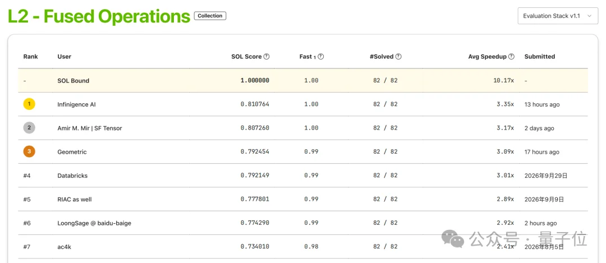
Task: Click the 2026年9月29日 submitted date
Action: [x=546, y=176]
